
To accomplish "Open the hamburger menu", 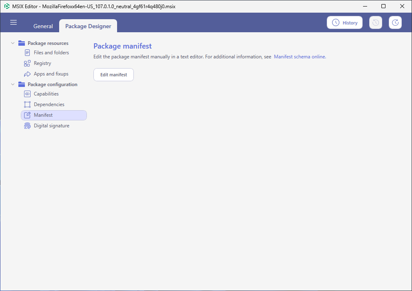I will [x=13, y=22].
